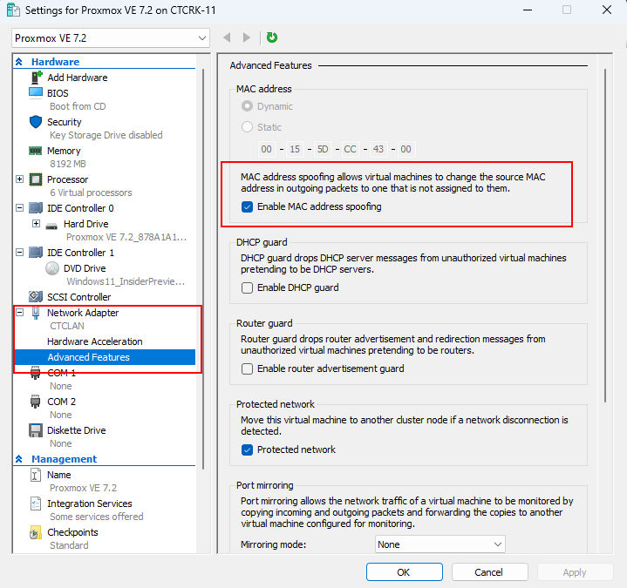Click the Standard checkpoint type text
627x588 pixels.
pyautogui.click(x=69, y=545)
